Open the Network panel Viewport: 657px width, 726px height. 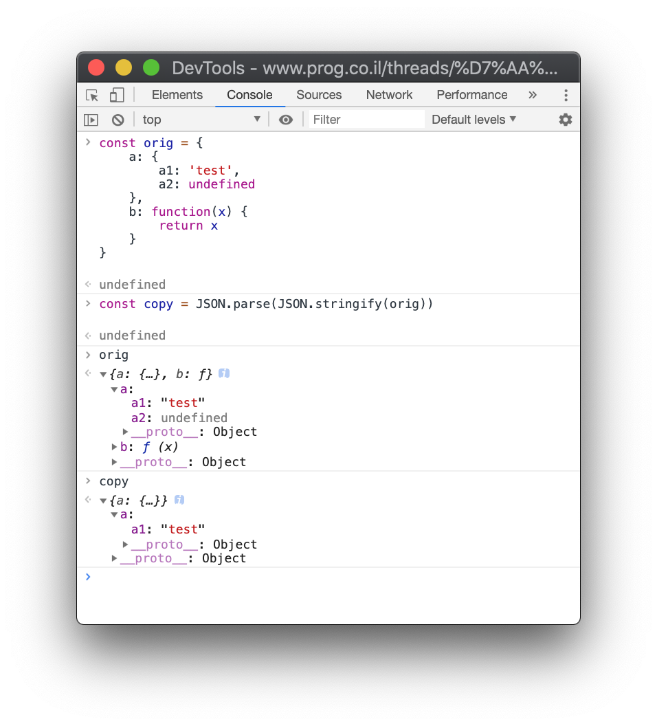[x=389, y=95]
